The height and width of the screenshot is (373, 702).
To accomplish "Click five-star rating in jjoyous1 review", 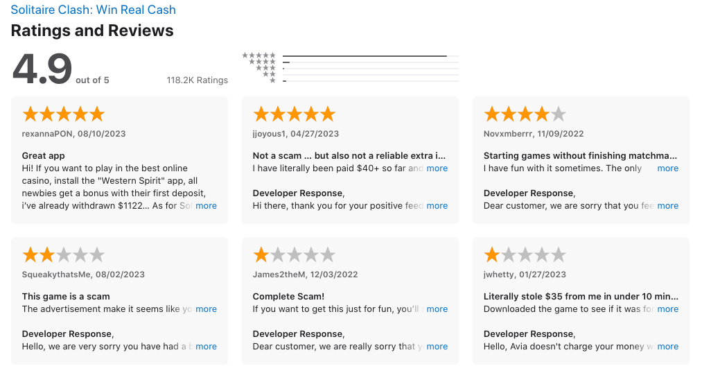I will [x=294, y=114].
